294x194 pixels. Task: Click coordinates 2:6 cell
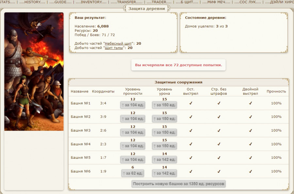coord(103,130)
